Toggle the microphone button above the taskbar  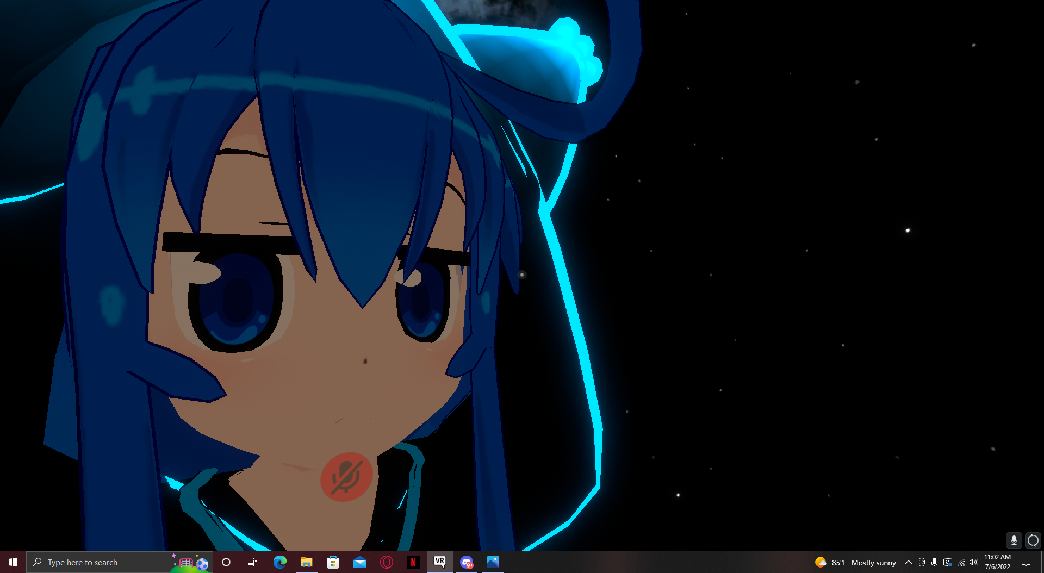coord(1014,540)
